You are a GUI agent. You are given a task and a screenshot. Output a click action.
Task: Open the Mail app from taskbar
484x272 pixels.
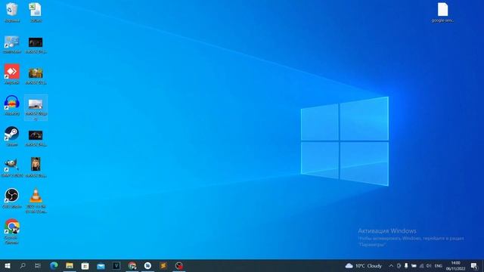click(x=101, y=265)
